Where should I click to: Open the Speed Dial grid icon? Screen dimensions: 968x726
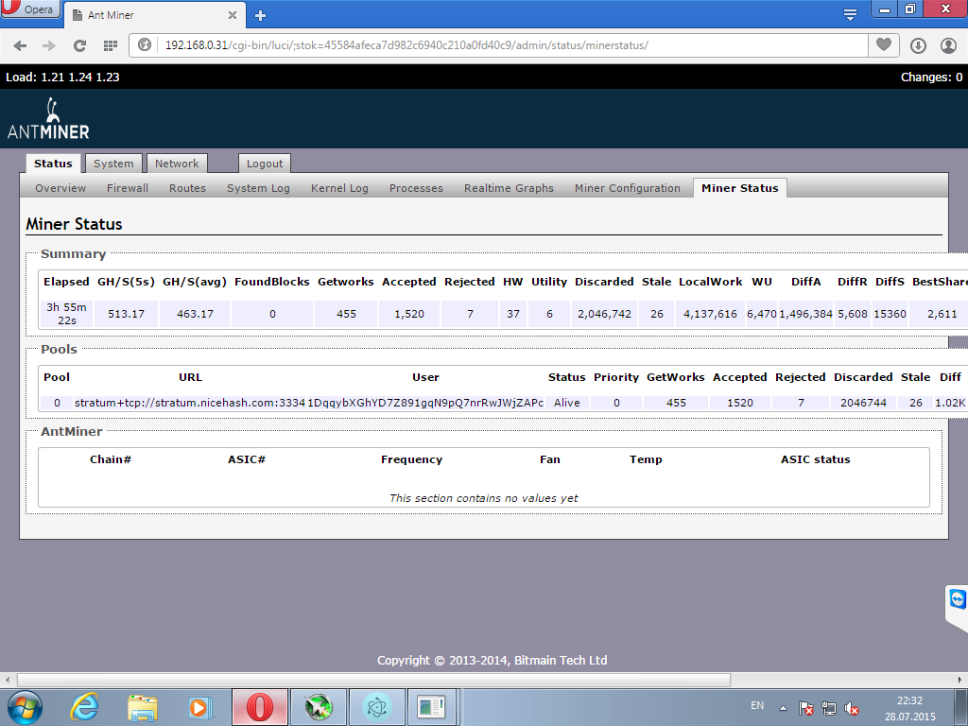(x=110, y=45)
